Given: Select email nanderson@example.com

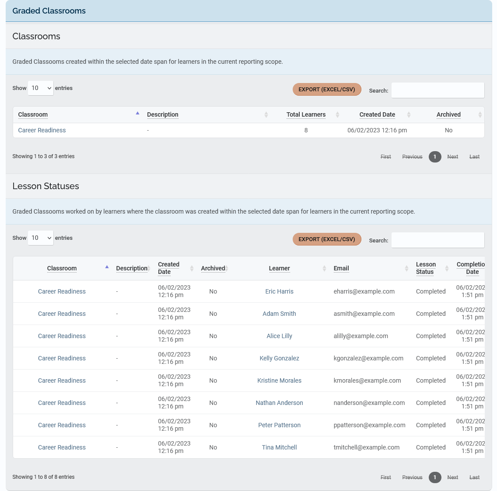Looking at the screenshot, I should (x=369, y=403).
